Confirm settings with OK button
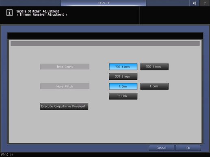The height and width of the screenshot is (157, 210). point(188,148)
